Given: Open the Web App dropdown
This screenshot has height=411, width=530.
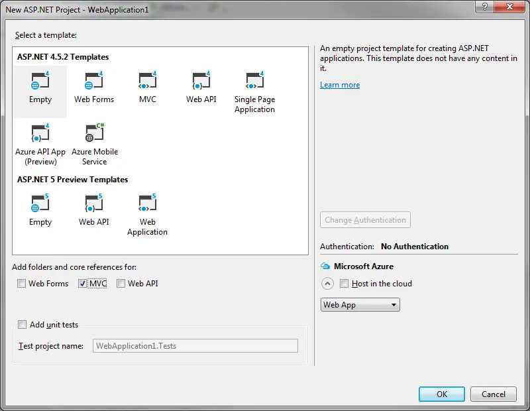Looking at the screenshot, I should (360, 305).
